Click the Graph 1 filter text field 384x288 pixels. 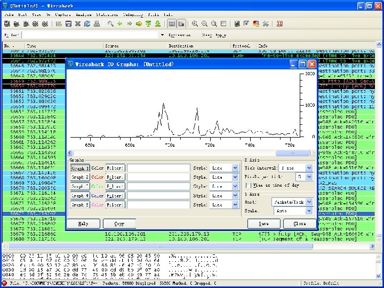[x=158, y=168]
